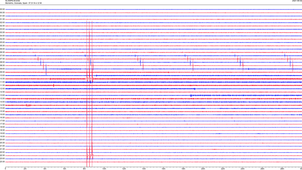The height and width of the screenshot is (170, 302).
Task: Click the 21:00 time label
Action: (x=2, y=146)
